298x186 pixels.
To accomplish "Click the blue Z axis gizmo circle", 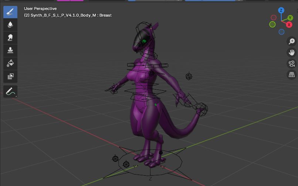I will point(281,10).
